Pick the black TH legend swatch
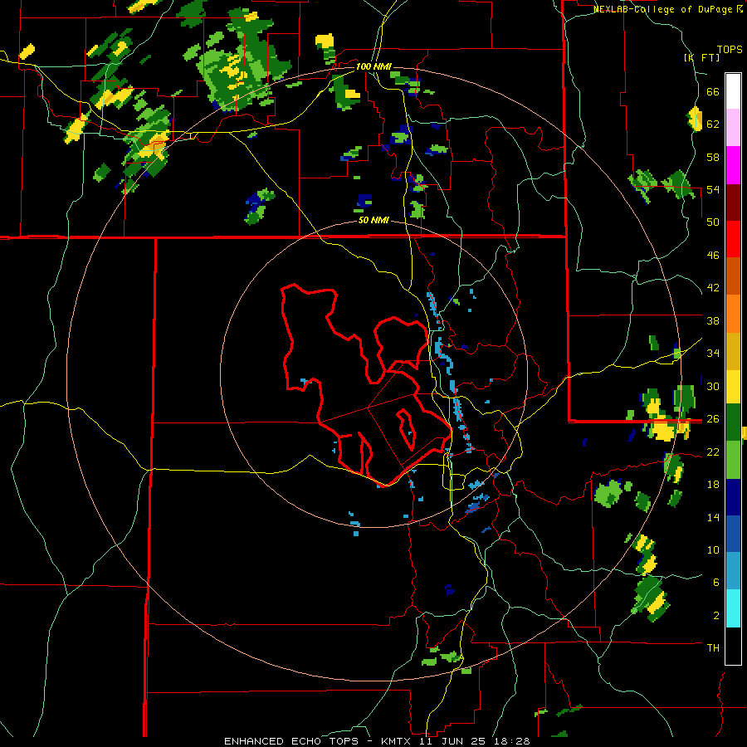The height and width of the screenshot is (747, 747). pyautogui.click(x=733, y=646)
